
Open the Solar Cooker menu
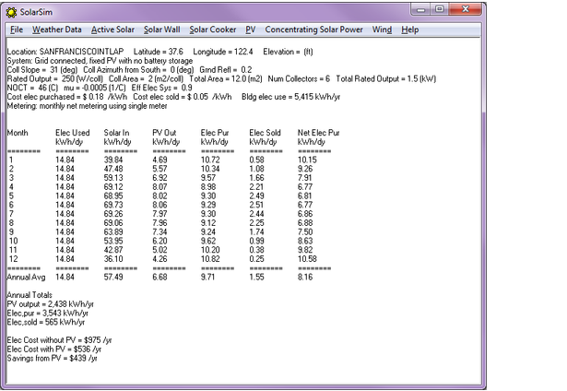point(213,30)
